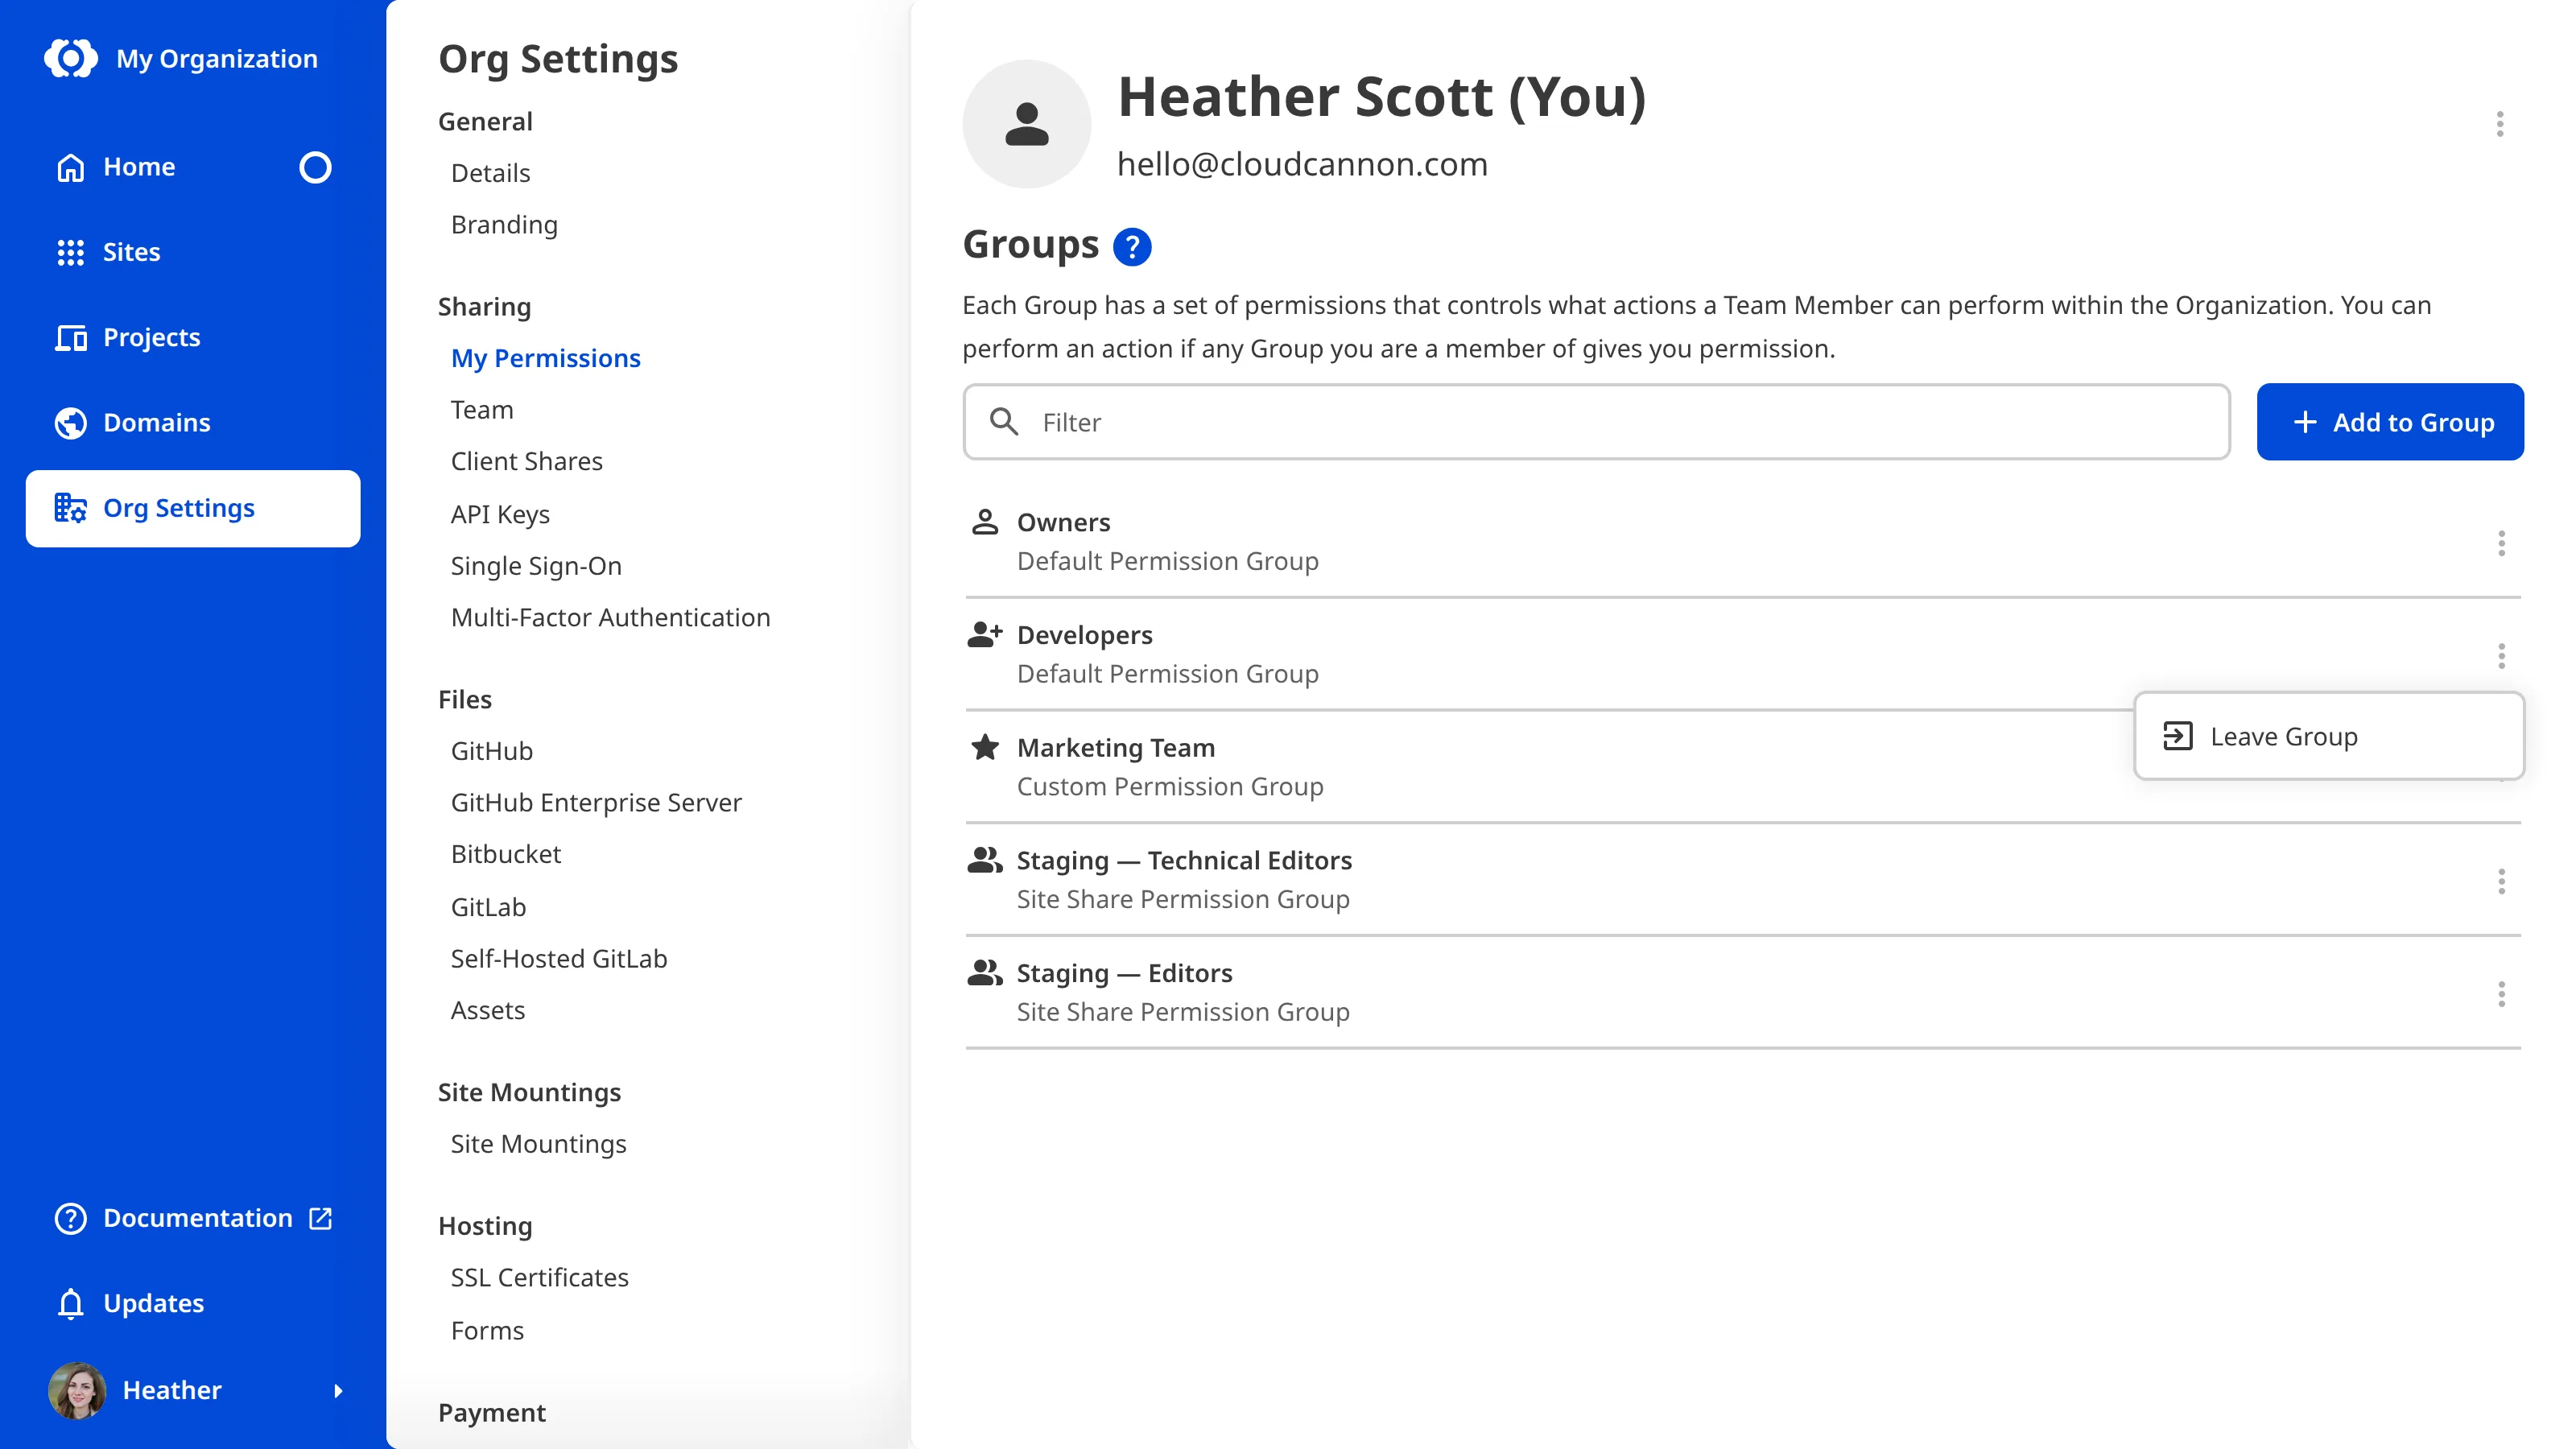Select the Staging — Editors row
The image size is (2576, 1449).
1742,992
